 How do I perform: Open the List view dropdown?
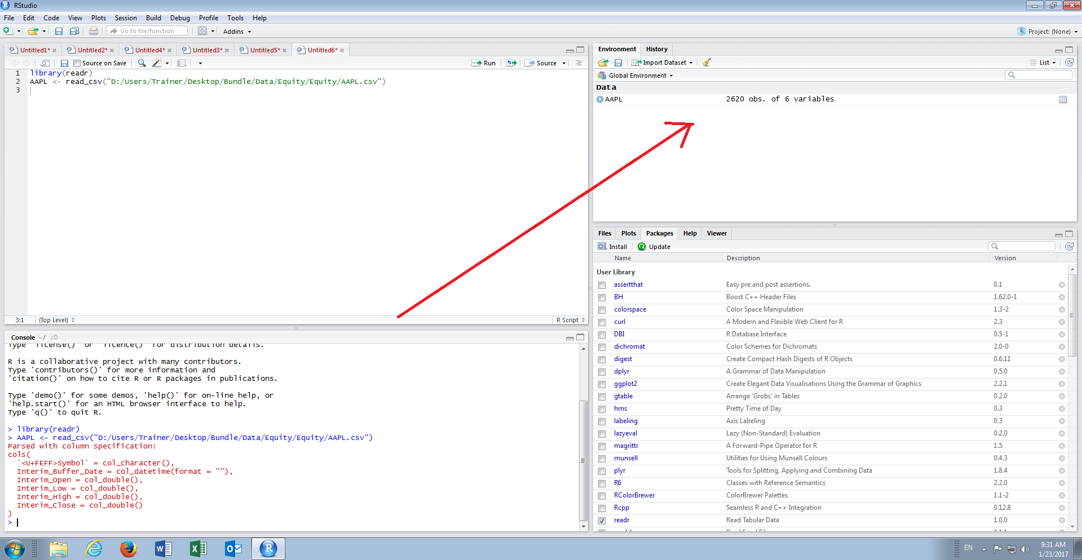click(1043, 63)
